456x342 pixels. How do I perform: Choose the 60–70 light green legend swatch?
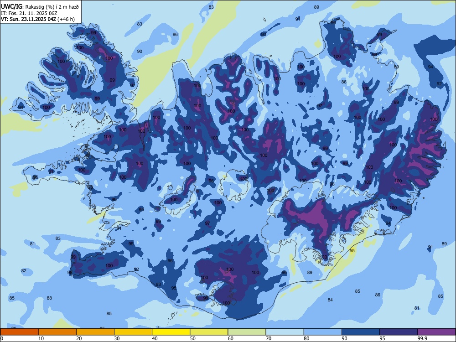click(247, 332)
